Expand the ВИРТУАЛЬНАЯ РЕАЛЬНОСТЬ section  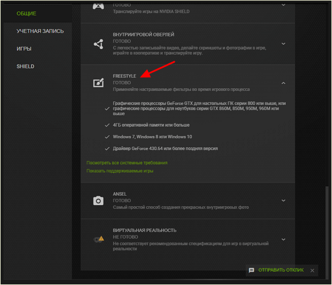(x=283, y=239)
